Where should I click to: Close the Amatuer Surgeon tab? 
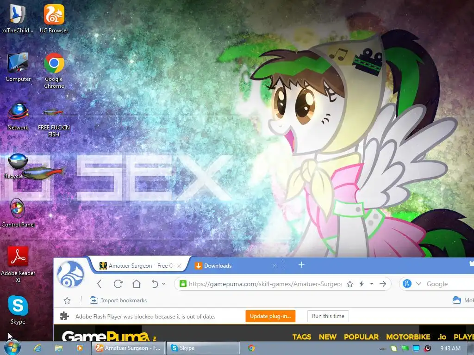(179, 266)
